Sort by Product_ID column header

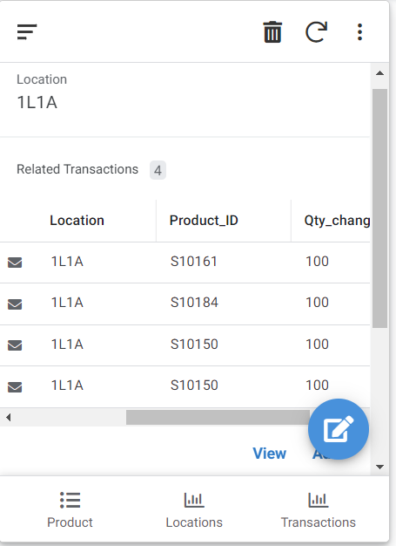[x=204, y=221]
